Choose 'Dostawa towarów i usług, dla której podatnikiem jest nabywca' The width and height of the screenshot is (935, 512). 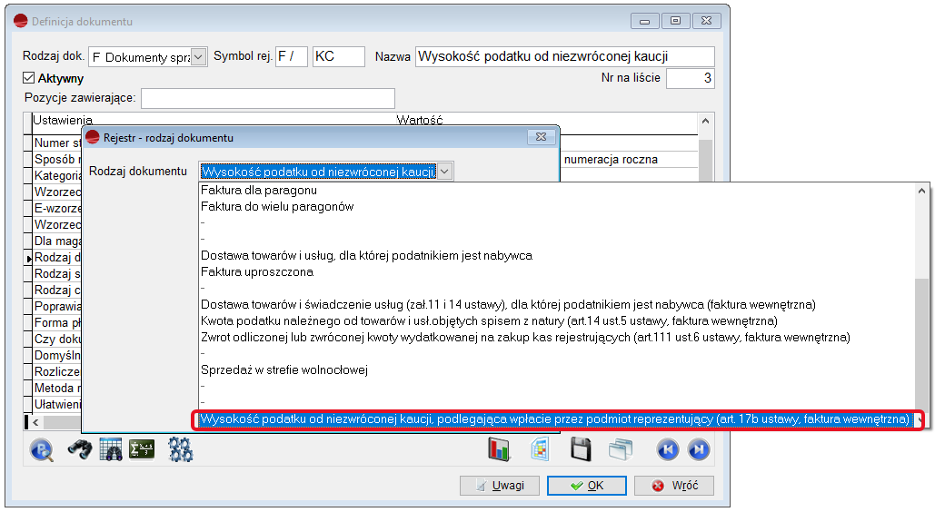[367, 255]
